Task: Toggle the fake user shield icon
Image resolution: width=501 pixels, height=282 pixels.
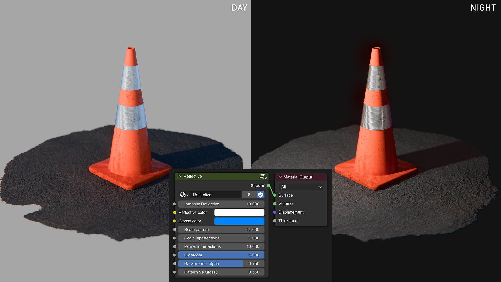Action: point(260,195)
